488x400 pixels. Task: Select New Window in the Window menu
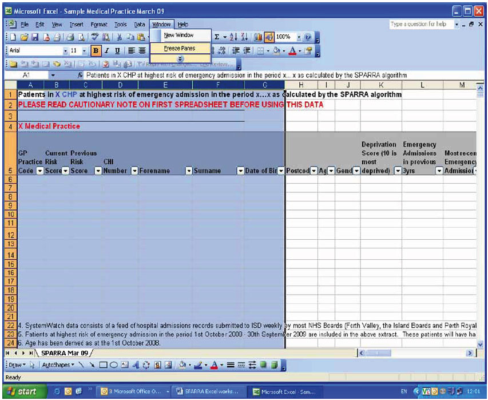180,35
